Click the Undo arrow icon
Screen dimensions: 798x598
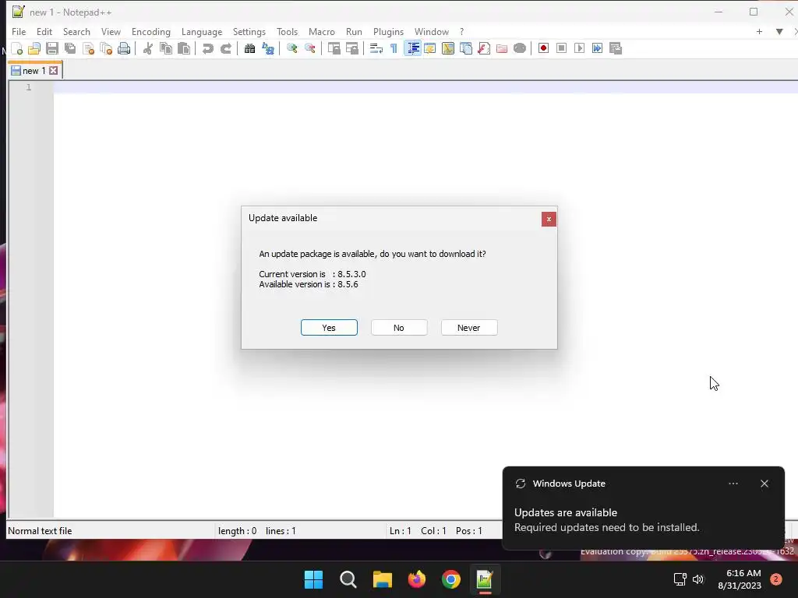(207, 48)
